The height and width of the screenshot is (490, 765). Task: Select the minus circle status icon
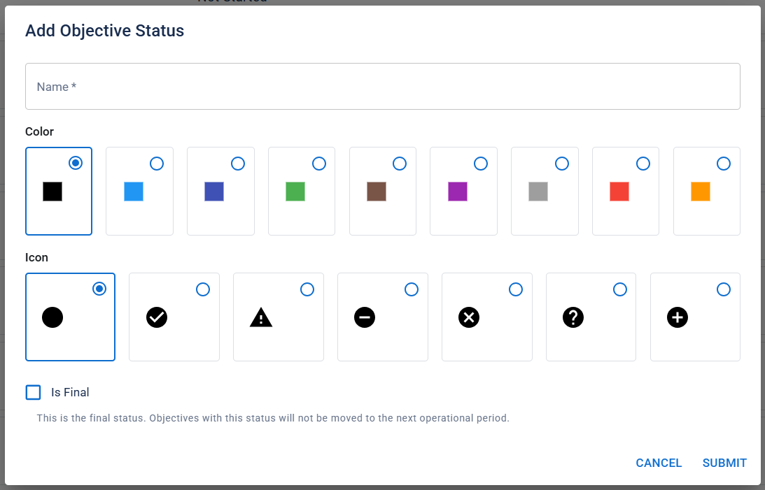tap(365, 317)
